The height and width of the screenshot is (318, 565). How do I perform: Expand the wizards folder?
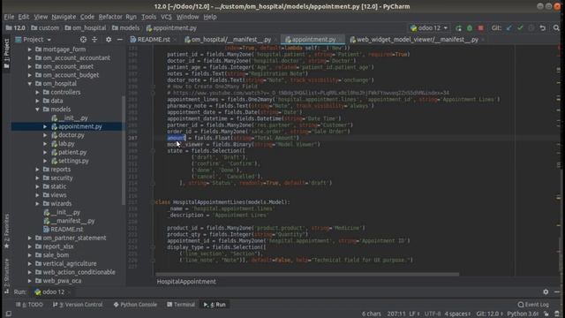(37, 204)
